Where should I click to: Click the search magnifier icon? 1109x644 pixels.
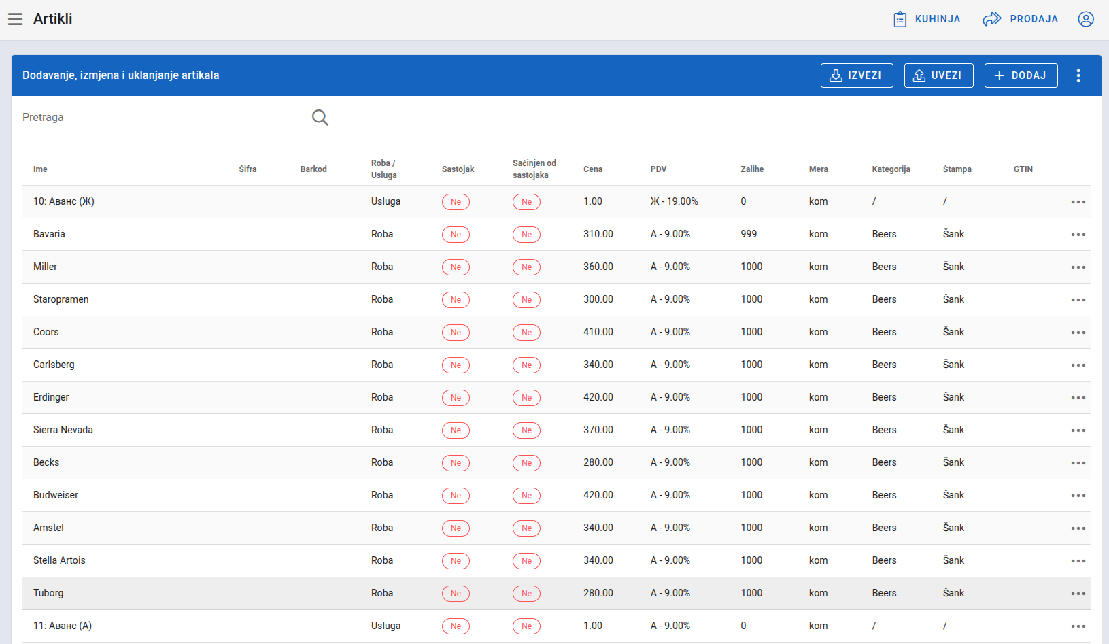pos(320,118)
